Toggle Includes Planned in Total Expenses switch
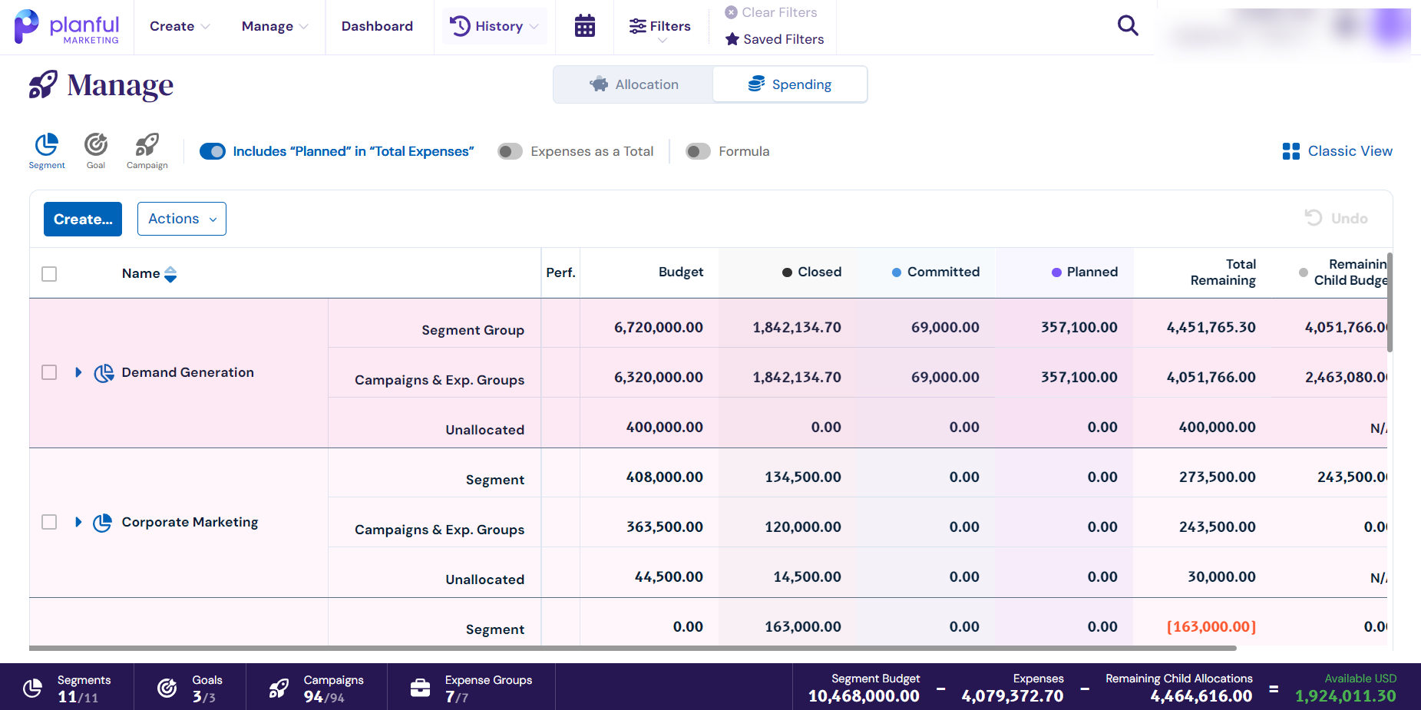1421x710 pixels. click(213, 151)
